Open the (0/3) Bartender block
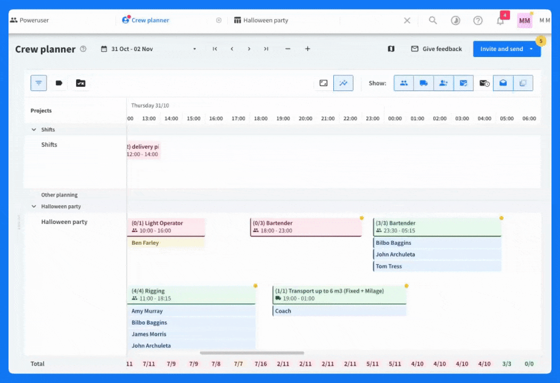Screen dimensions: 560x383 306,227
